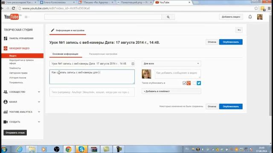Screen dimensions: 273x153
Task: Open the Понравилось sidebar link
Action: [x=16, y=82]
